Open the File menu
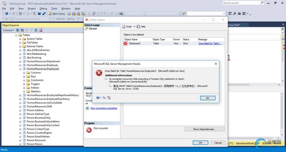 [4, 9]
